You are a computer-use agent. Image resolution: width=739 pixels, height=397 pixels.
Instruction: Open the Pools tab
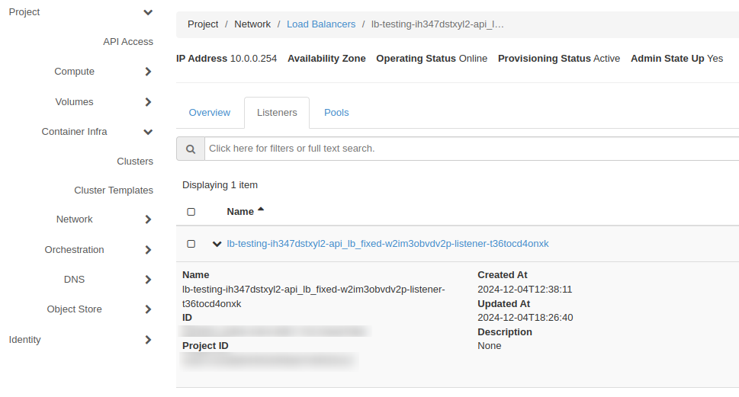336,113
